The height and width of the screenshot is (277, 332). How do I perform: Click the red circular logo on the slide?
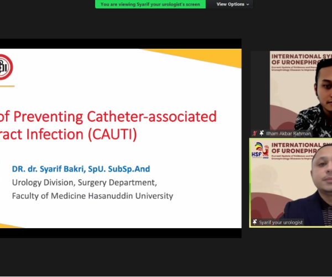click(x=6, y=67)
